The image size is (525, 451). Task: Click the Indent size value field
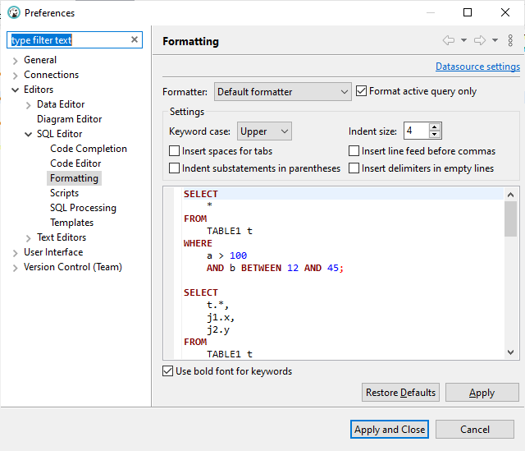click(x=416, y=131)
